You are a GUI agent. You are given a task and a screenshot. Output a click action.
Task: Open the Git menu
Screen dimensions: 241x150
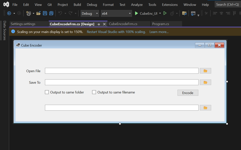pos(50,5)
